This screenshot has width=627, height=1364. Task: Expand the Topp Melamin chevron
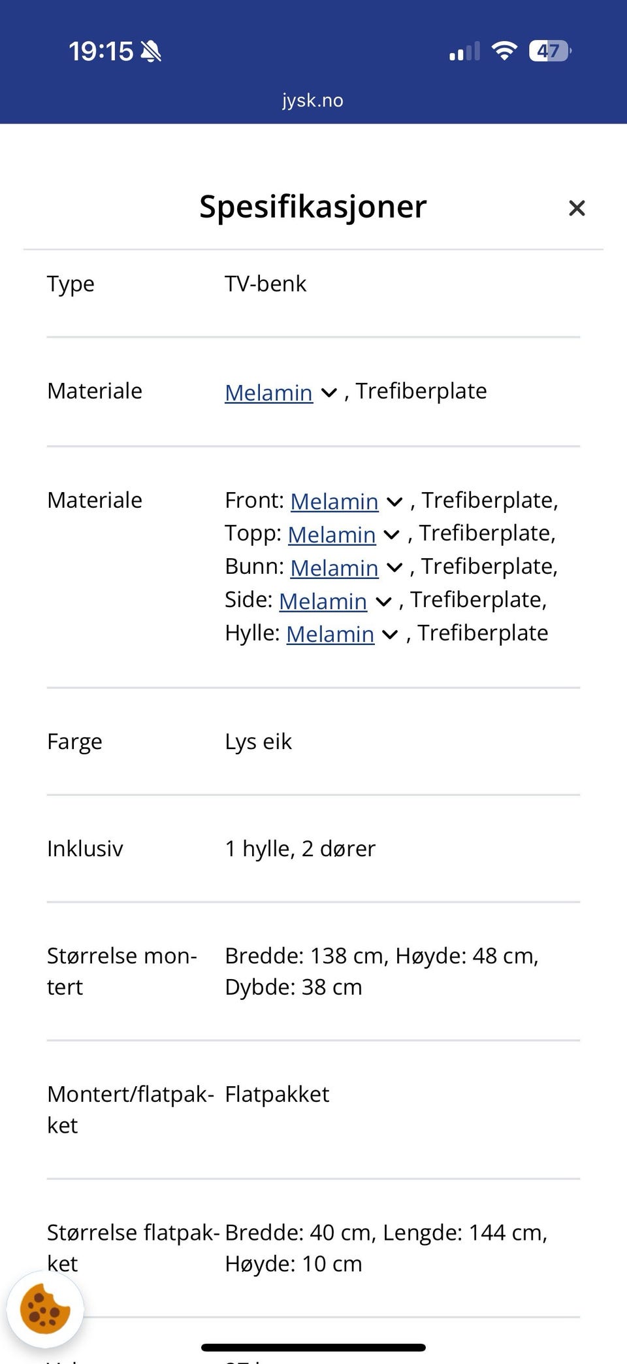(x=391, y=535)
